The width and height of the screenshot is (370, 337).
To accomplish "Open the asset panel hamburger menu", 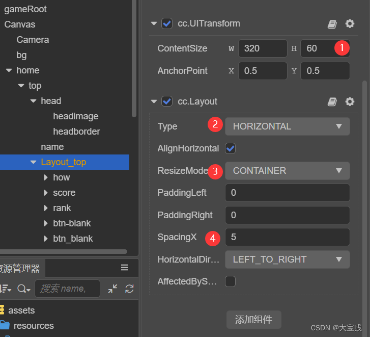I will (124, 268).
